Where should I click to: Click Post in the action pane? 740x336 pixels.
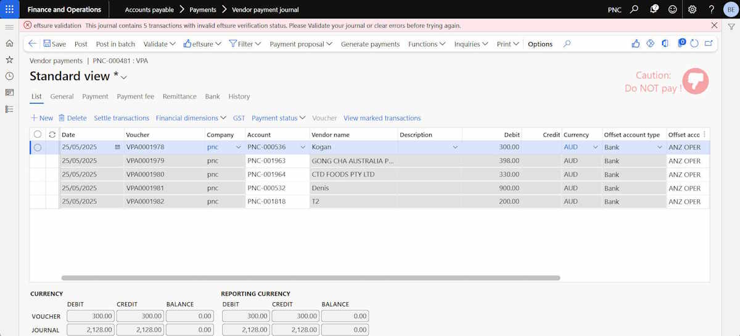[x=81, y=44]
